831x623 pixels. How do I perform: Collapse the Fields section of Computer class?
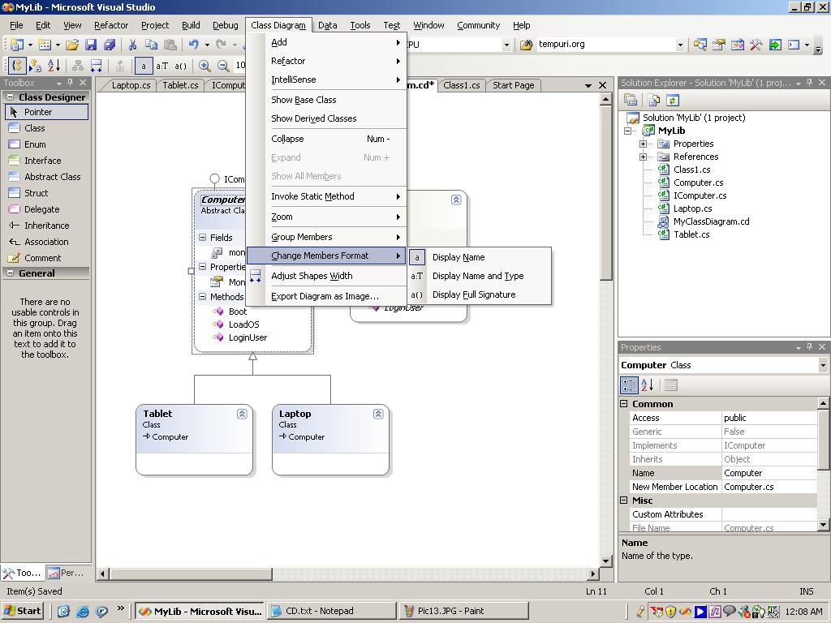[x=202, y=238]
